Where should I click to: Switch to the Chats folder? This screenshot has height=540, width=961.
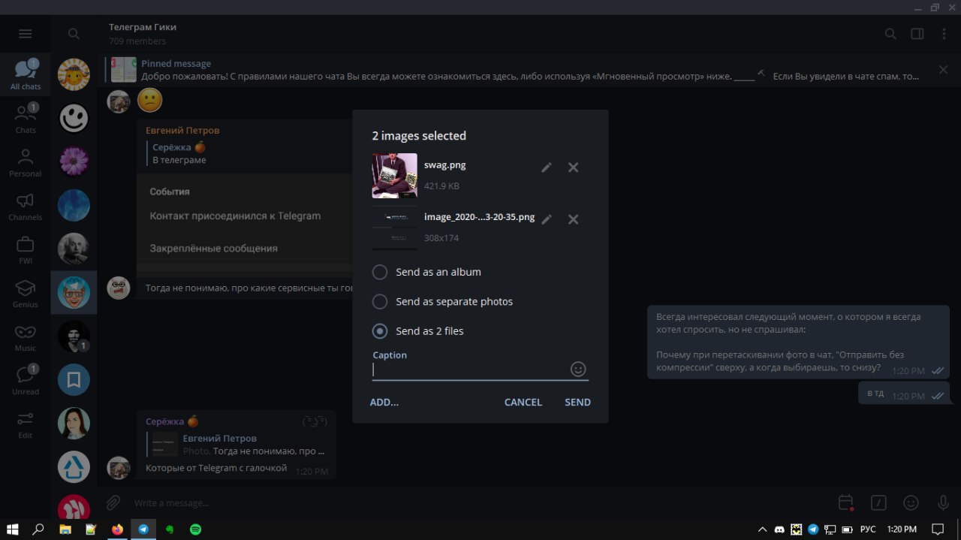click(x=26, y=119)
